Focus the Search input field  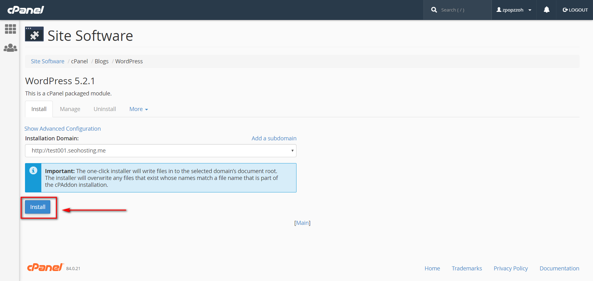coord(464,10)
